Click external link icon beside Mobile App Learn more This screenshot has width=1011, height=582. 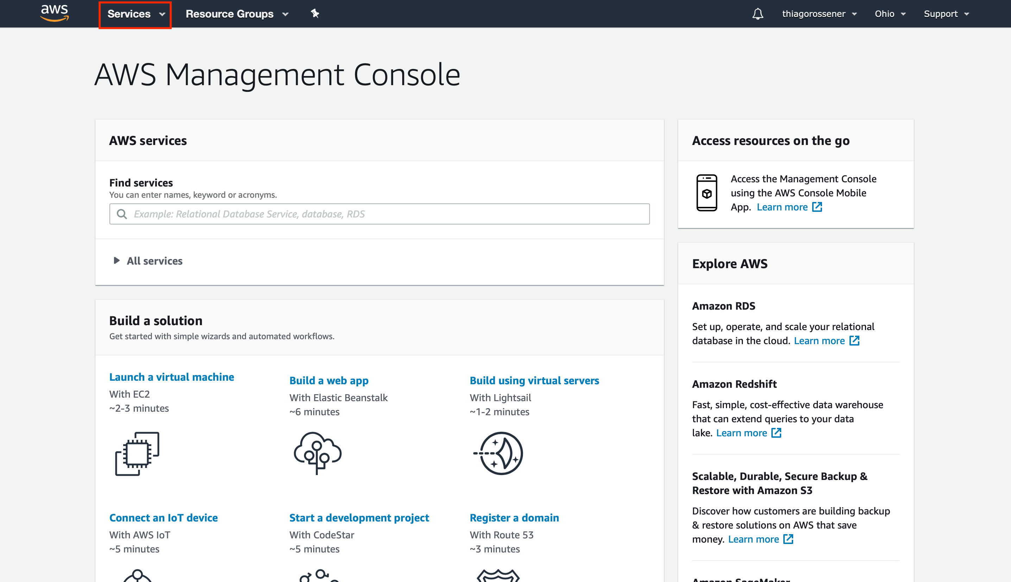click(x=817, y=207)
